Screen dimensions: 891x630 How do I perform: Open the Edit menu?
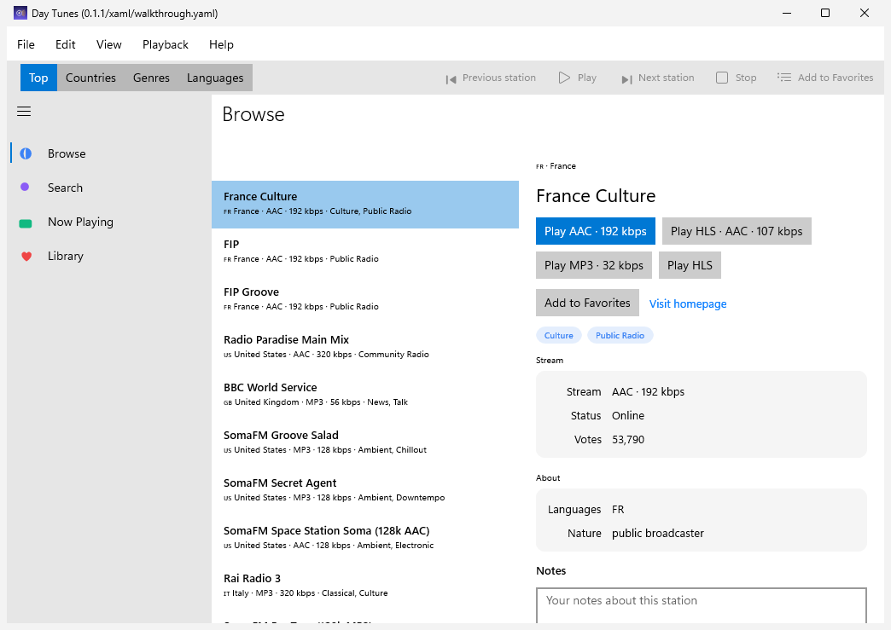(66, 44)
